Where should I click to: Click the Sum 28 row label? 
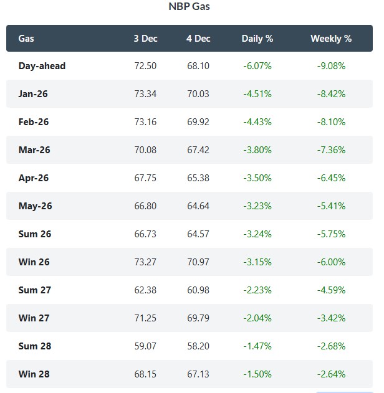35,346
